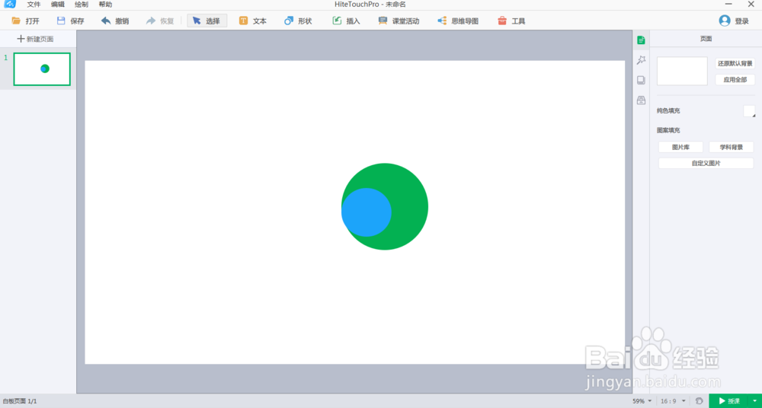The height and width of the screenshot is (408, 762).
Task: Click the page background preview box
Action: click(x=682, y=71)
